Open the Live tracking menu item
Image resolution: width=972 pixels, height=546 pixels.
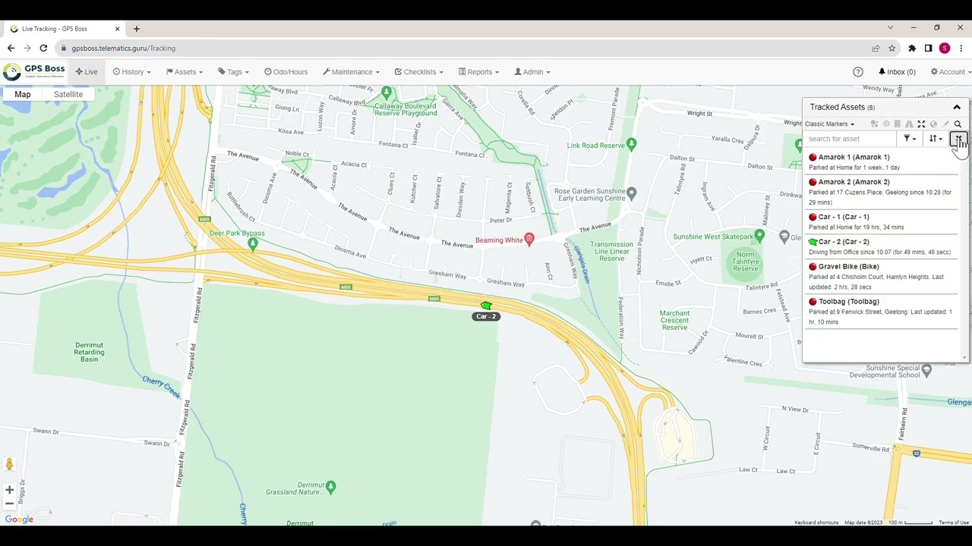coord(87,72)
